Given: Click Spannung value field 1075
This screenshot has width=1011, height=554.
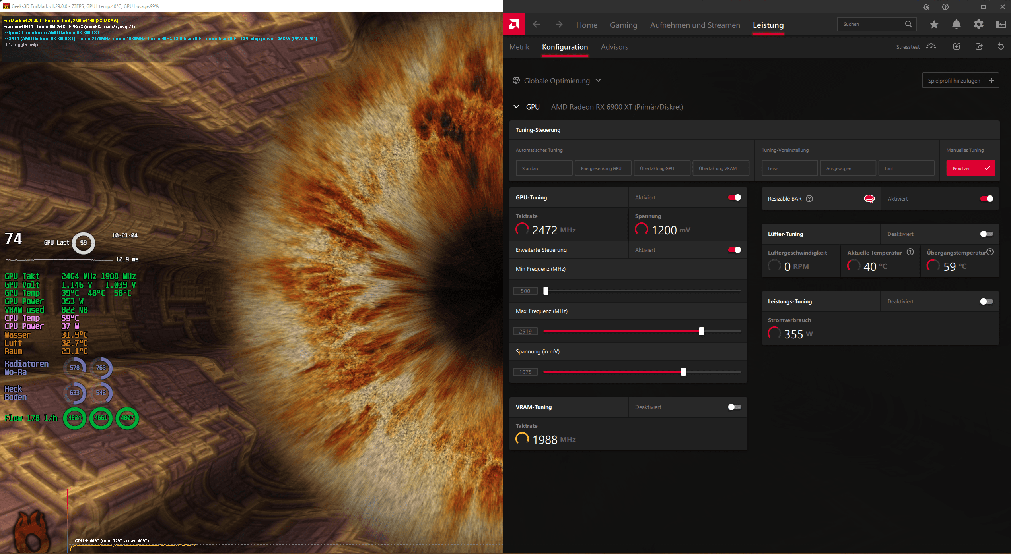Looking at the screenshot, I should coord(525,372).
